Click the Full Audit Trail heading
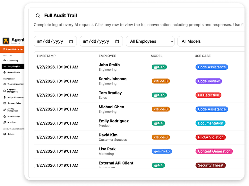Screen dimensions: 249x186 [x=61, y=15]
